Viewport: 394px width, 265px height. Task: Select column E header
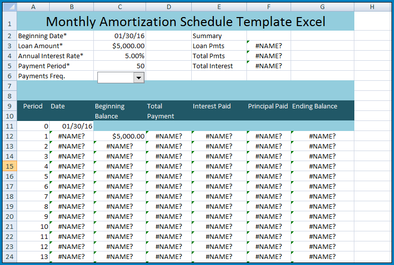point(219,7)
